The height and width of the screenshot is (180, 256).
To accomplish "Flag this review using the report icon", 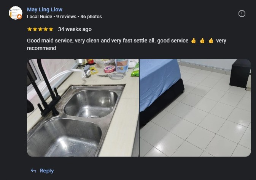I will [242, 14].
